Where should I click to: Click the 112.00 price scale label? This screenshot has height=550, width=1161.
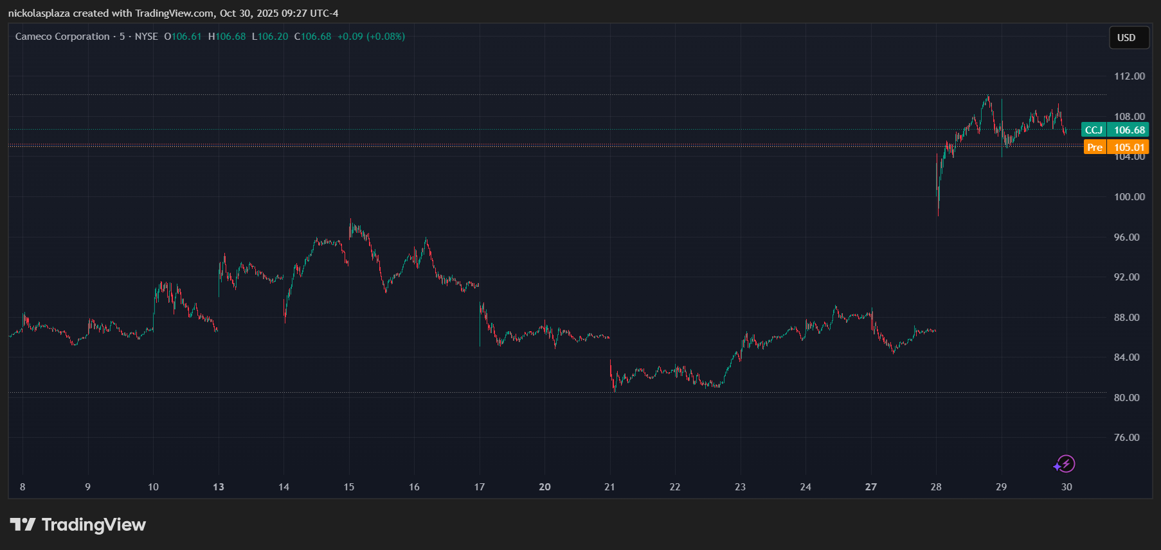pos(1129,76)
